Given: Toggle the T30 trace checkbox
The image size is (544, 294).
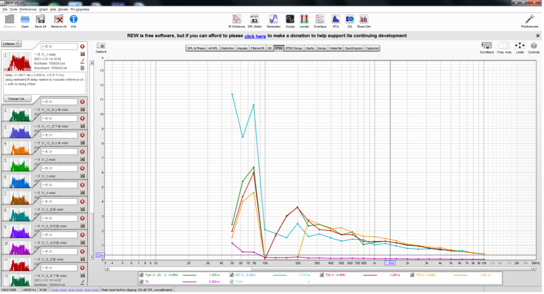Looking at the screenshot, I should click(412, 275).
